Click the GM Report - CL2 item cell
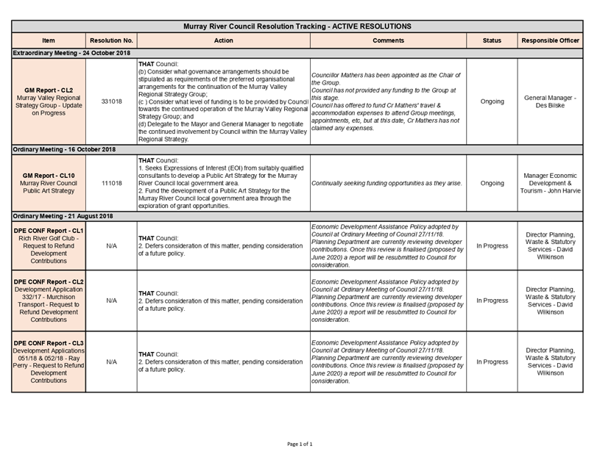This screenshot has width=600, height=460. point(49,101)
